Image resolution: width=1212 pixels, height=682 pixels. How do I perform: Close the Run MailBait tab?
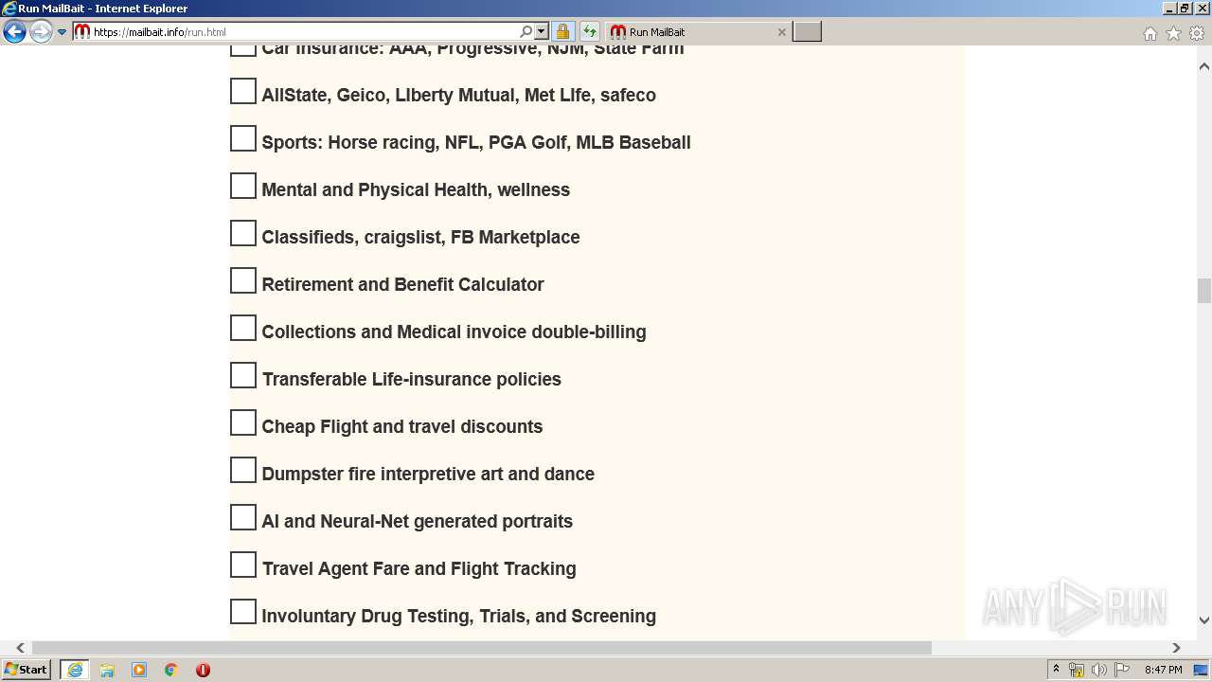[781, 31]
